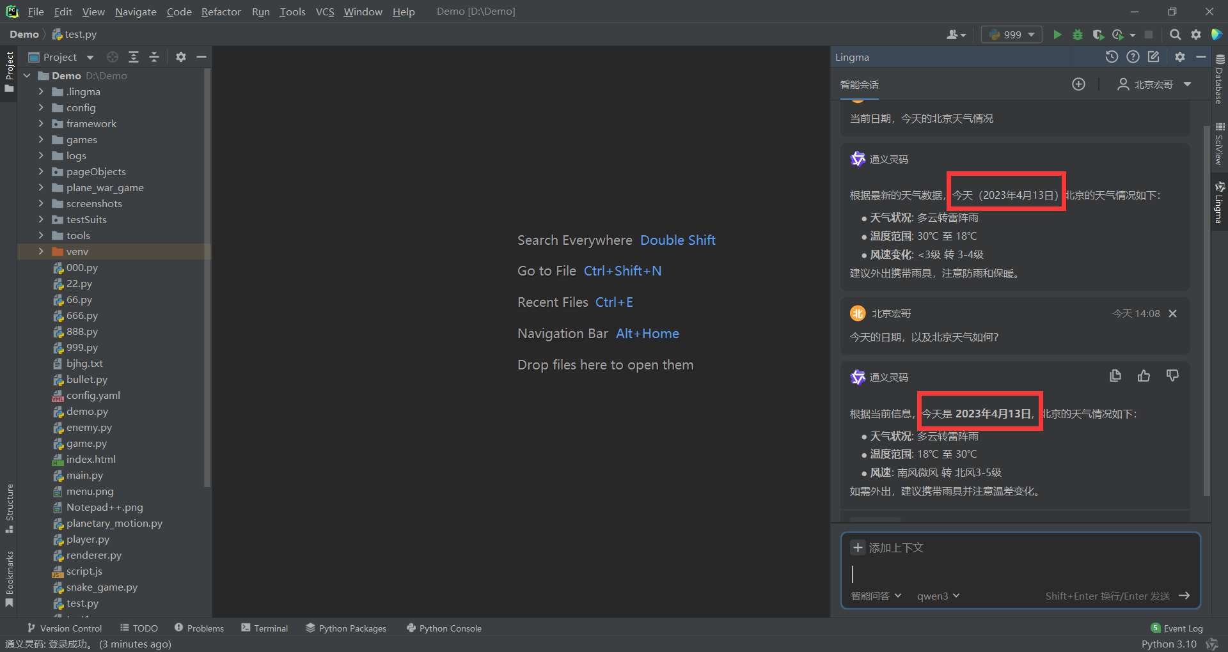Open the Terminal tab
1228x652 pixels.
pyautogui.click(x=264, y=628)
